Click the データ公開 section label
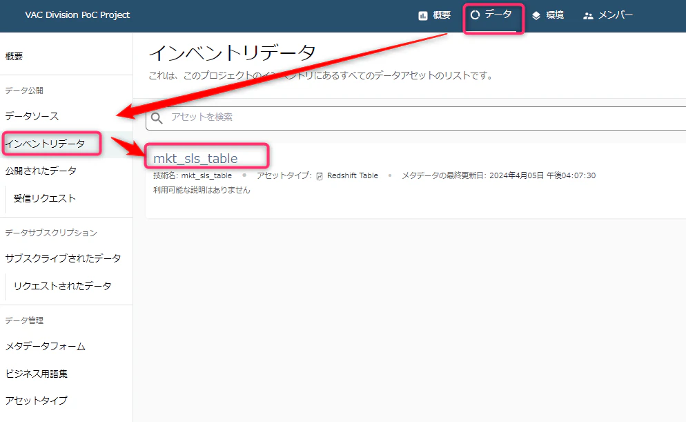The image size is (686, 422). (24, 90)
